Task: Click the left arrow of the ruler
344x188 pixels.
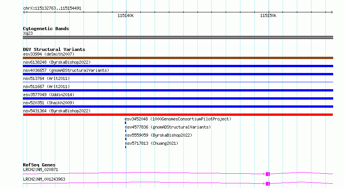Action: pos(24,12)
